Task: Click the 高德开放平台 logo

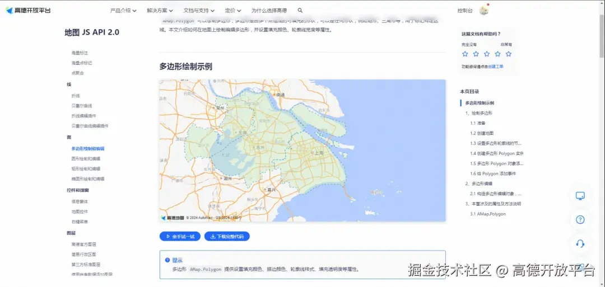Action: 28,11
